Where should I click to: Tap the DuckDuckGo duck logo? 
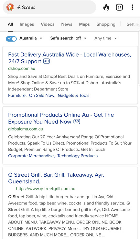(10, 7)
